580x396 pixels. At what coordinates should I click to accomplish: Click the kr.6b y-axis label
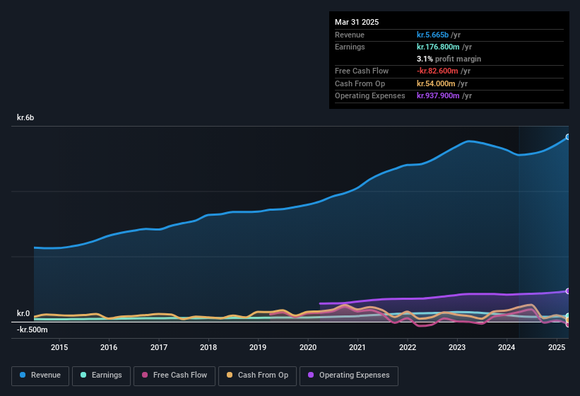(25, 117)
